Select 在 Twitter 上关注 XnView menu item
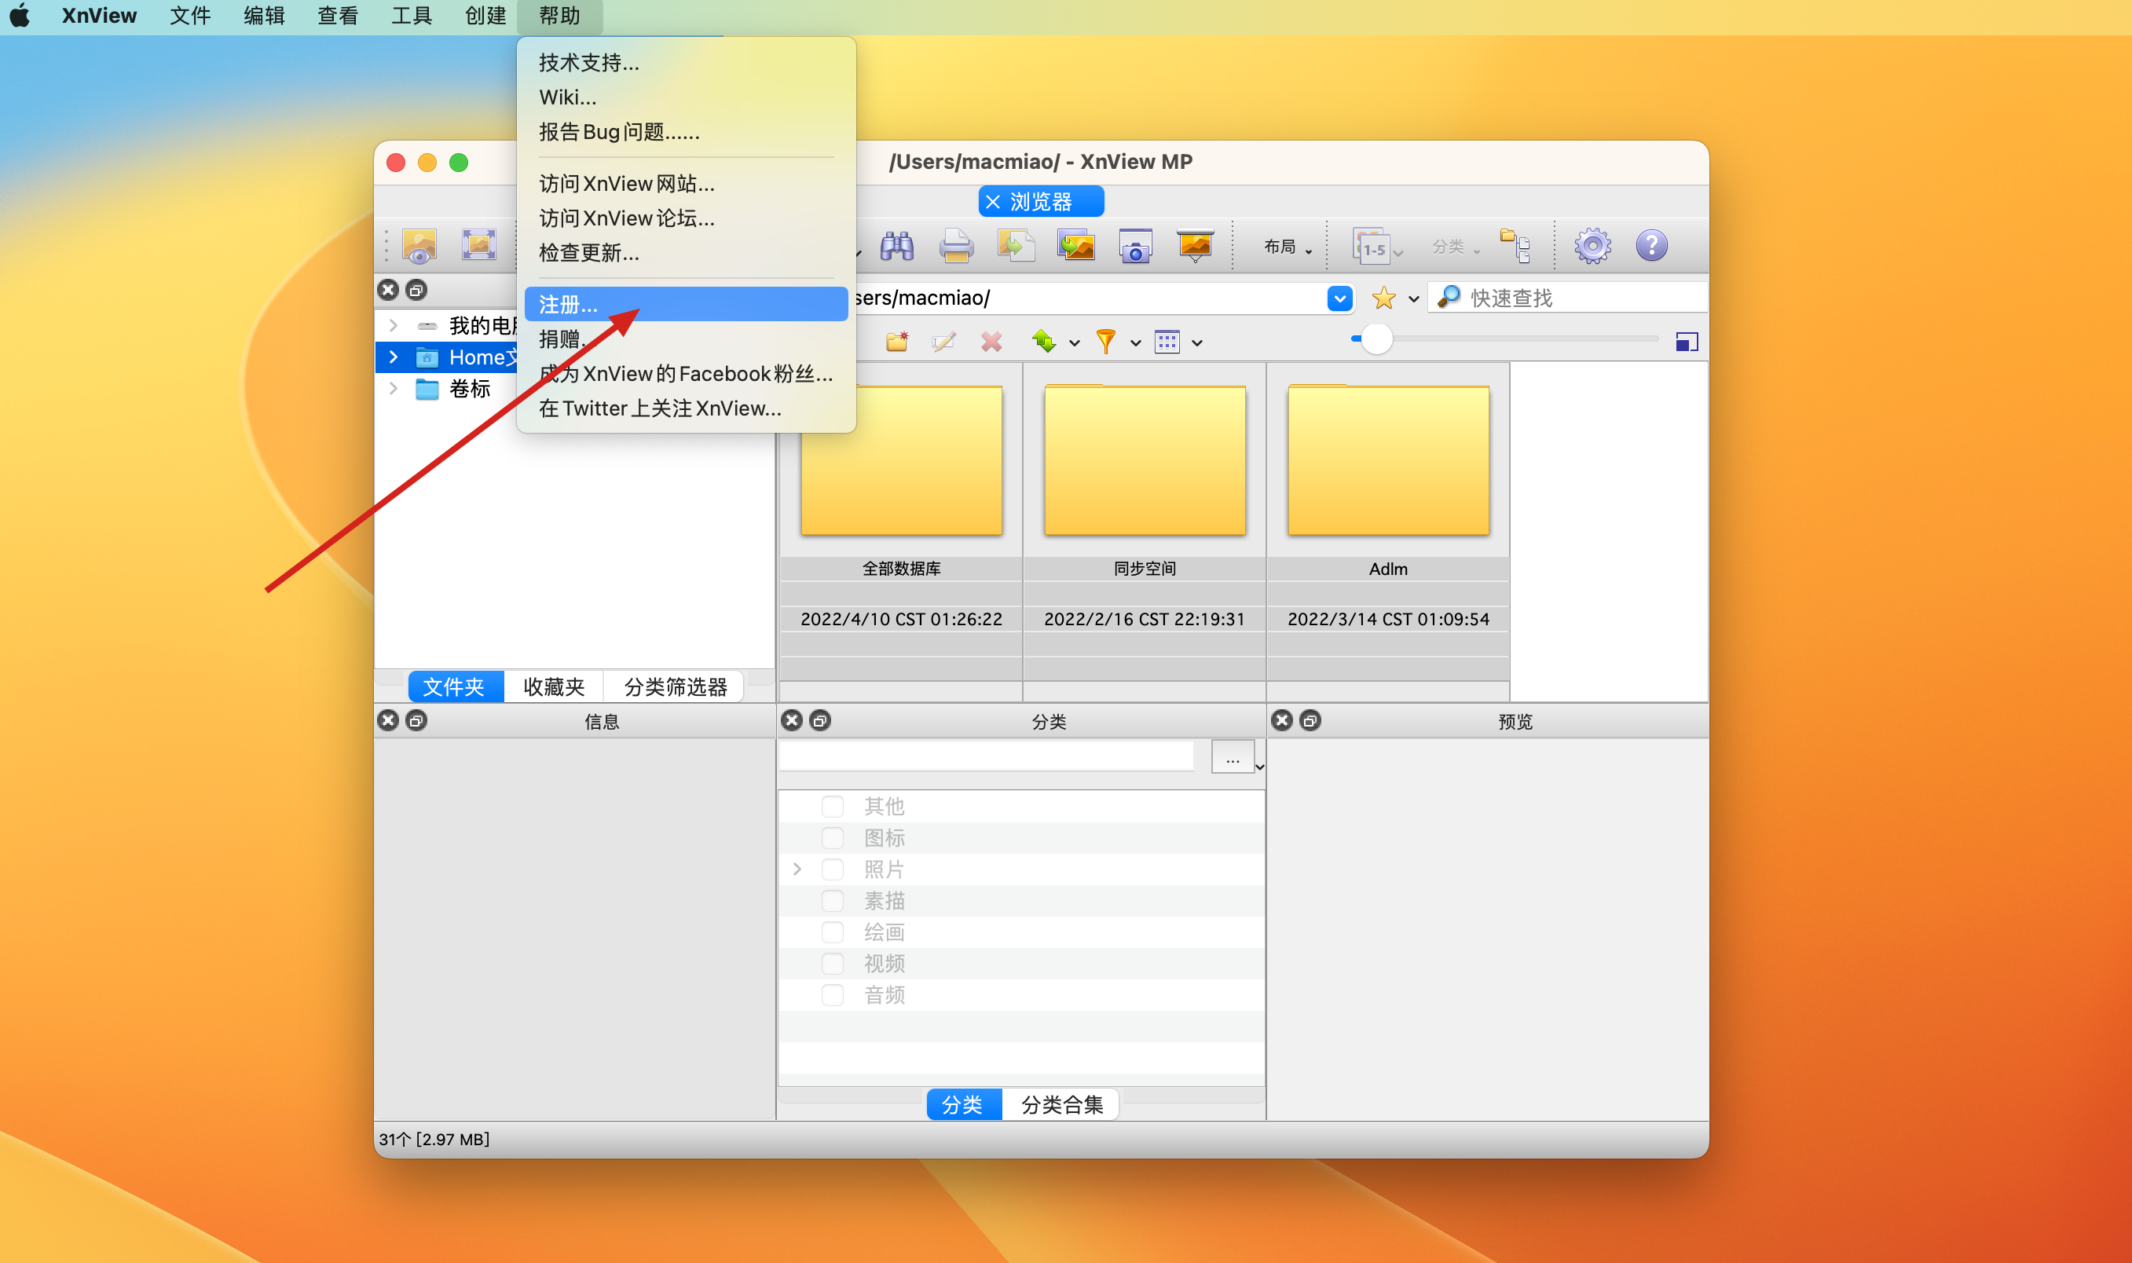The image size is (2132, 1263). [686, 408]
